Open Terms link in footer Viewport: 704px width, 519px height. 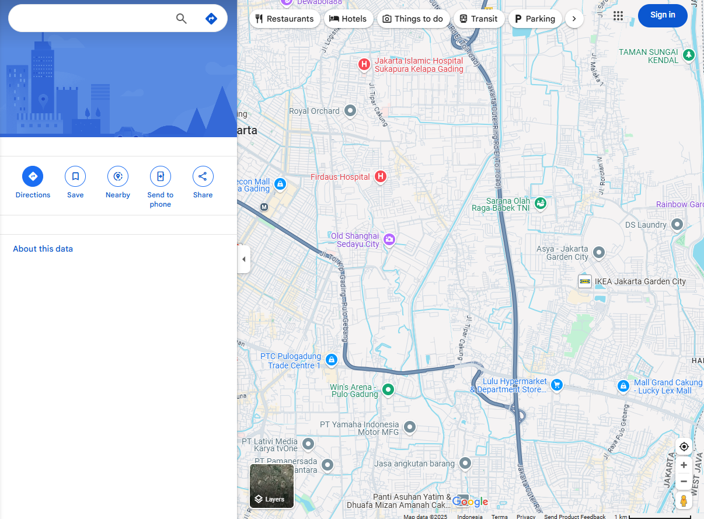[500, 517]
